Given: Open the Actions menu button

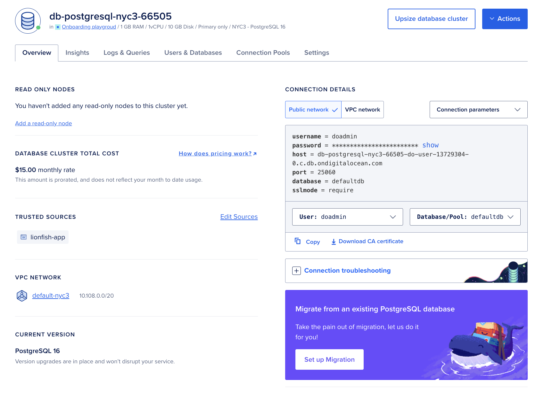Looking at the screenshot, I should [x=504, y=19].
